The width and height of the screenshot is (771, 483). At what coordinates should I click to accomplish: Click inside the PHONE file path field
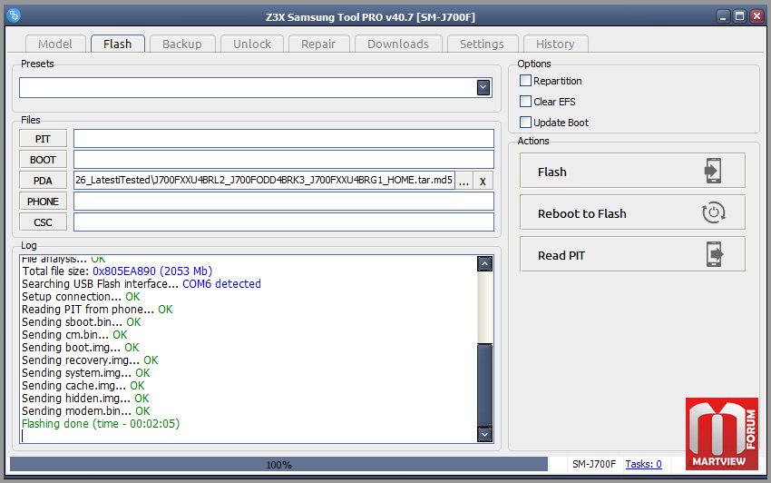(284, 202)
